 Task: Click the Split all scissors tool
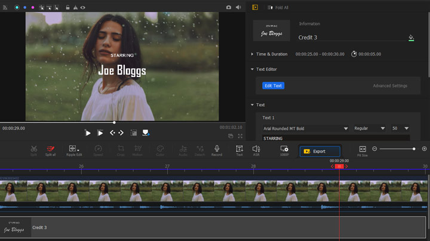click(x=51, y=149)
